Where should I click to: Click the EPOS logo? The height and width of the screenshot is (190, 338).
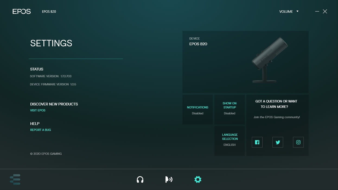point(22,11)
